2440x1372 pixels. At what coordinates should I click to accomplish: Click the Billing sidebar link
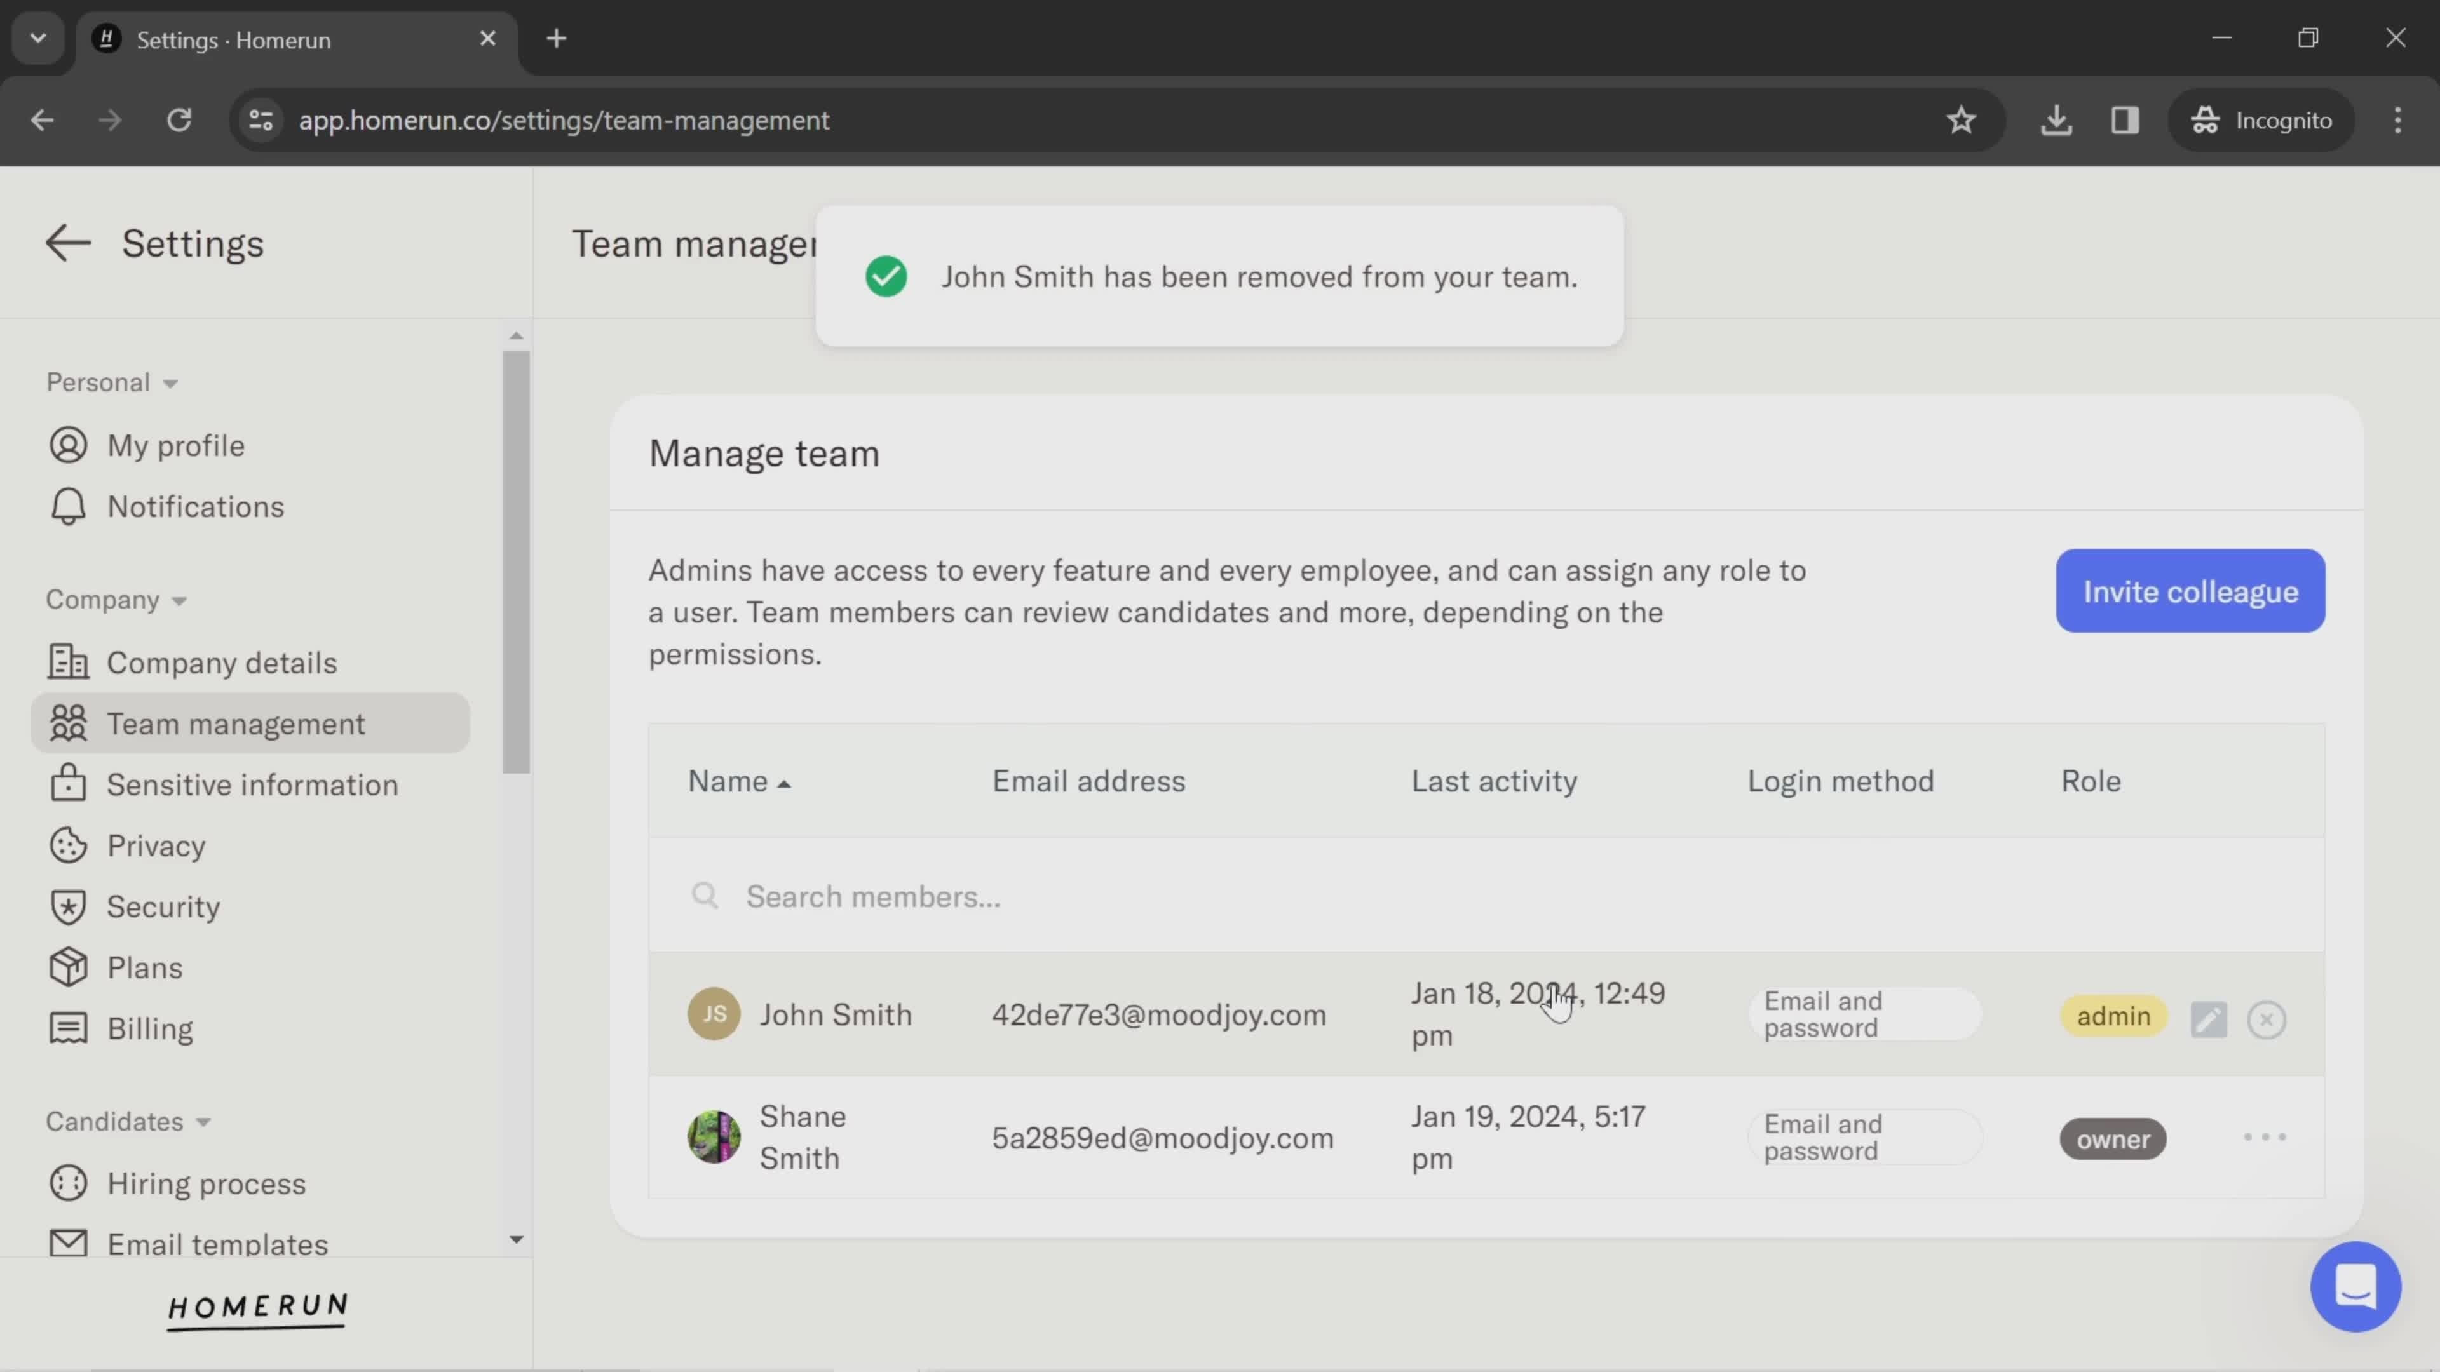[x=149, y=1028]
